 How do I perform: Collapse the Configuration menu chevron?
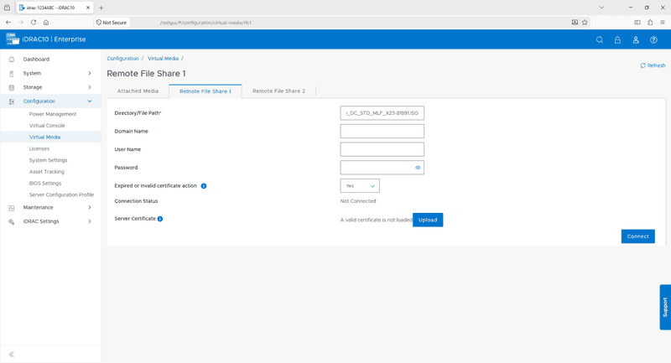tap(90, 101)
